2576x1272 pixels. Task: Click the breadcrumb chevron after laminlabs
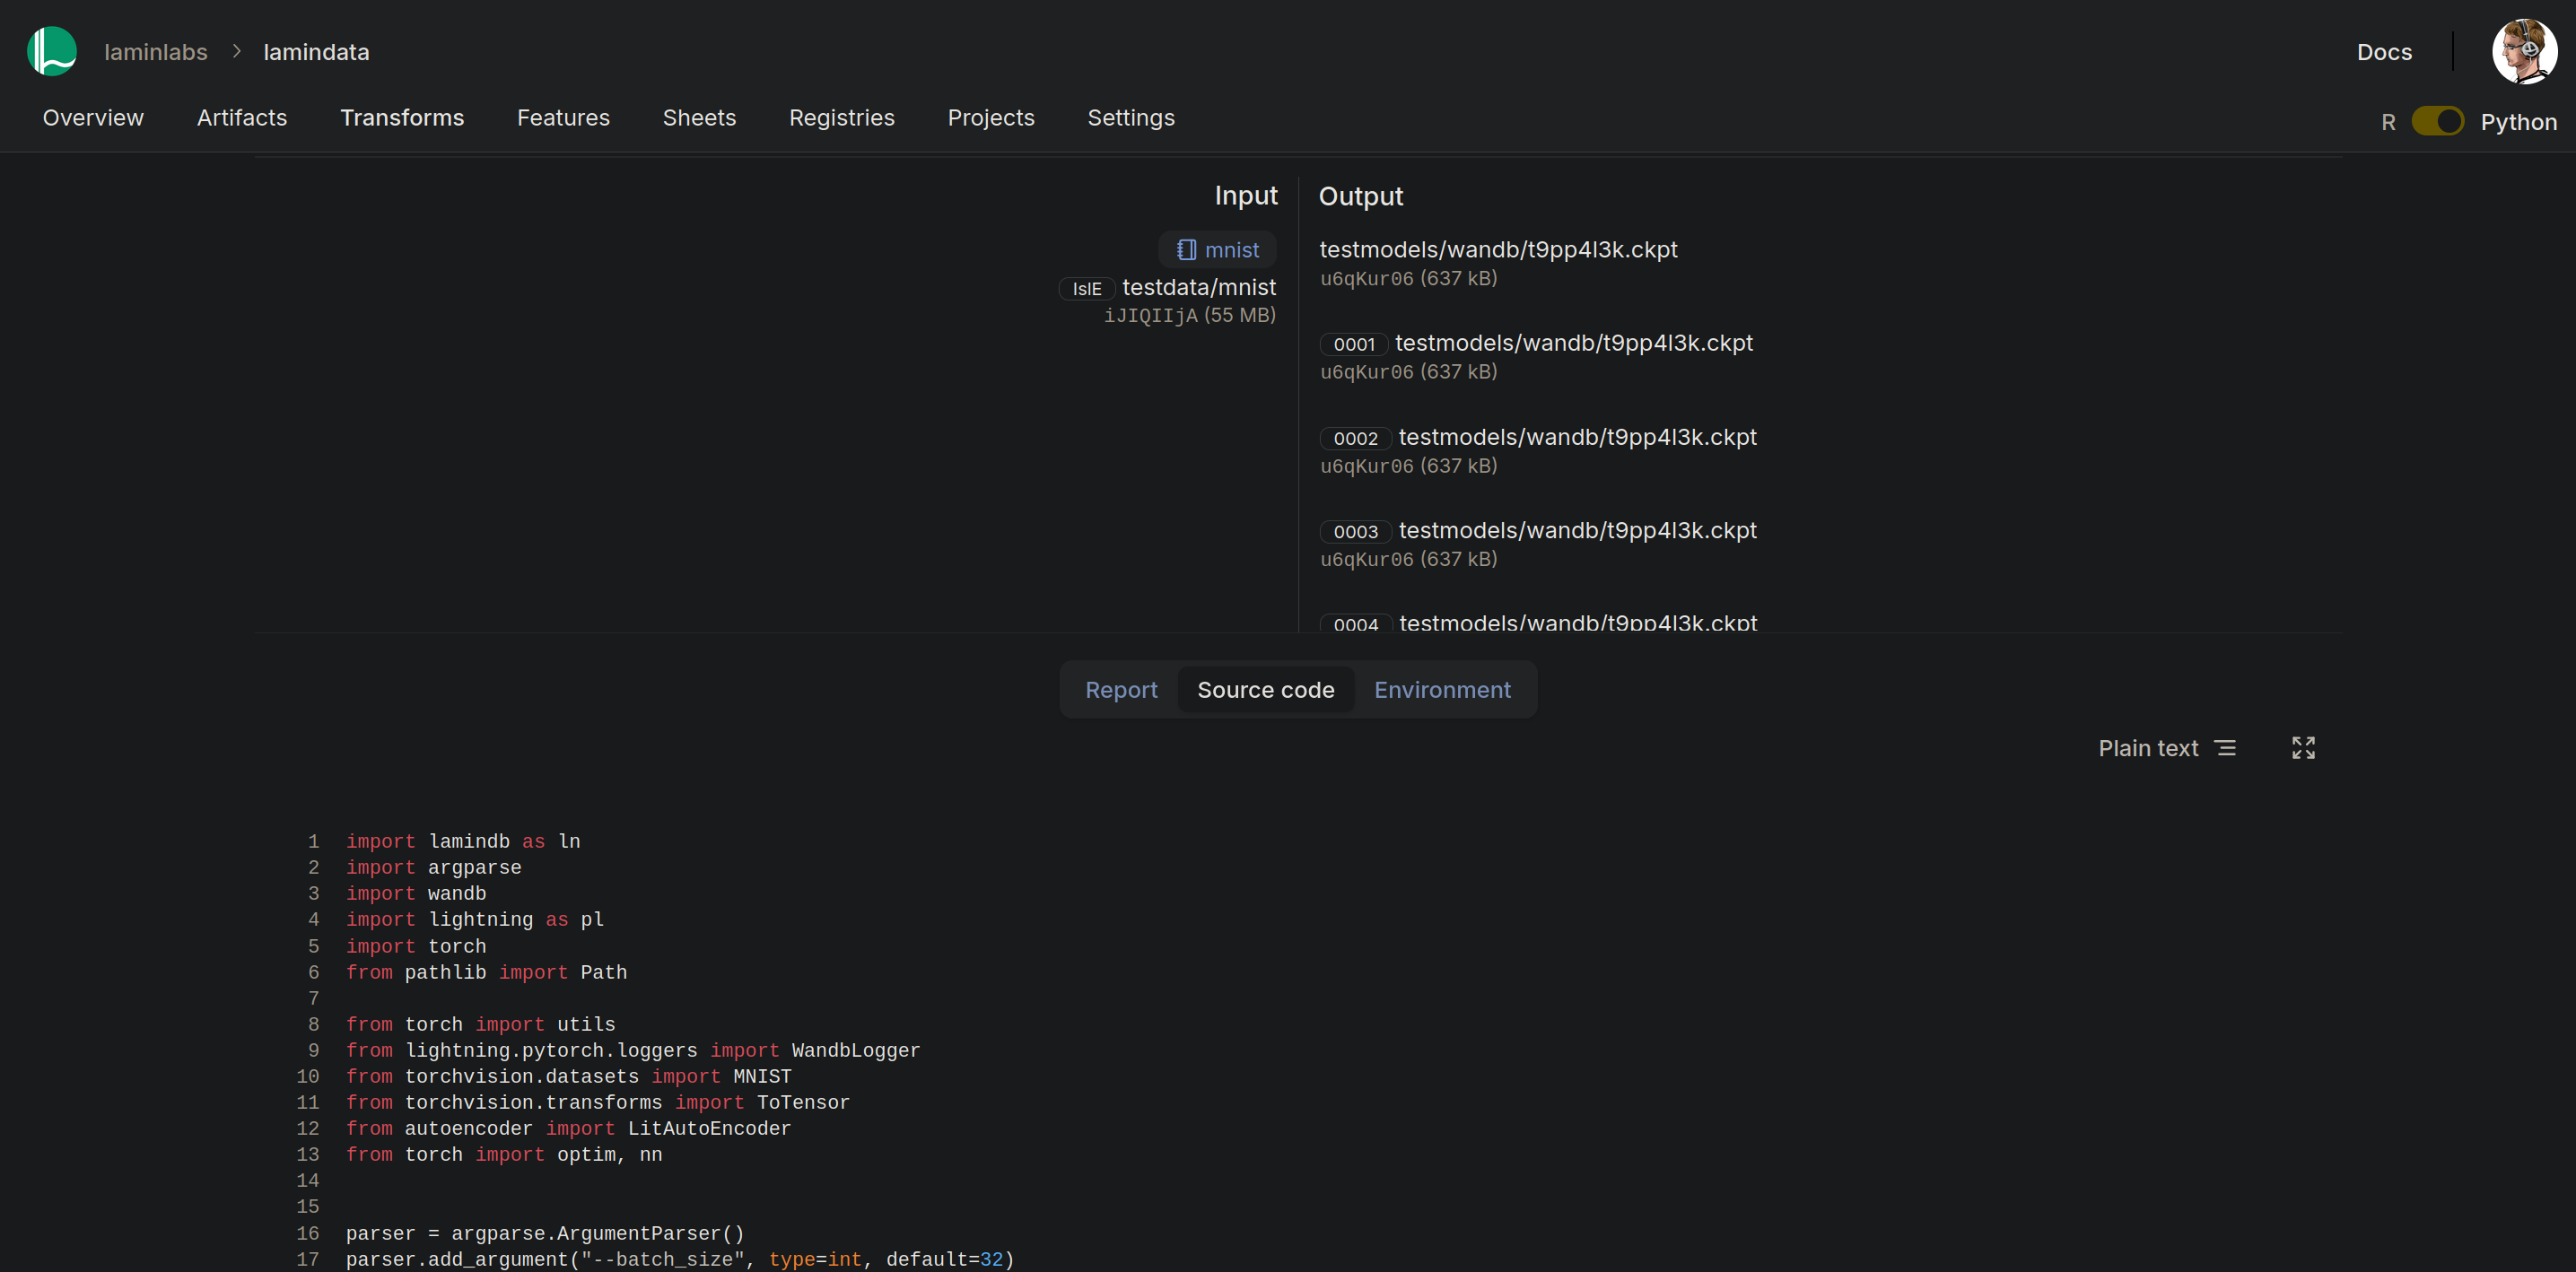(236, 51)
